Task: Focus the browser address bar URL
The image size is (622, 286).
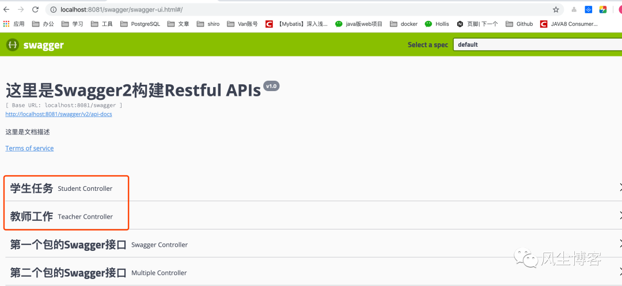Action: [x=122, y=10]
